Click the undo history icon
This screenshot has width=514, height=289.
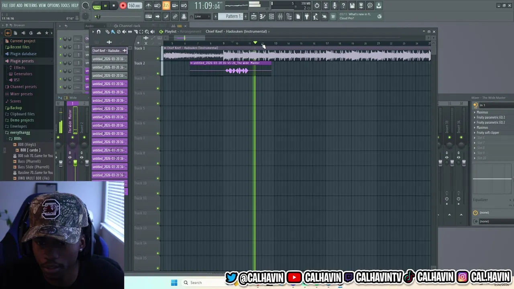click(x=317, y=6)
